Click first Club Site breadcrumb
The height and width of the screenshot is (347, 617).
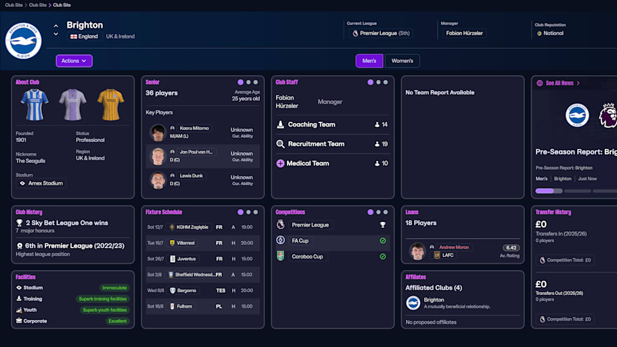point(14,5)
